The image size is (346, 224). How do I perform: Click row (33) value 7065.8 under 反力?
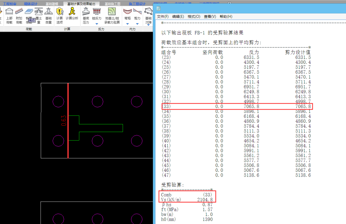click(x=251, y=106)
